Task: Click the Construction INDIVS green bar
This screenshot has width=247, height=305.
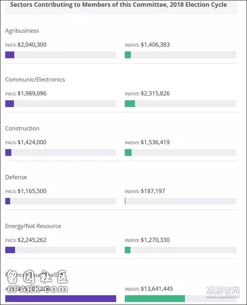Action: point(128,152)
